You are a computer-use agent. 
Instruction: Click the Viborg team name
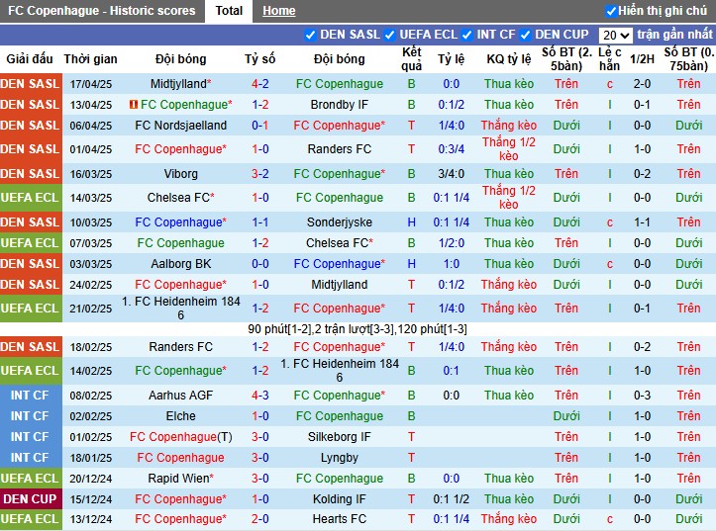[181, 174]
